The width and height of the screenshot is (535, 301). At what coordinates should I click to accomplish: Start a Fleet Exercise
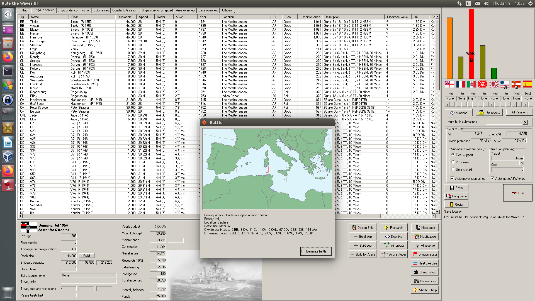[x=425, y=263]
